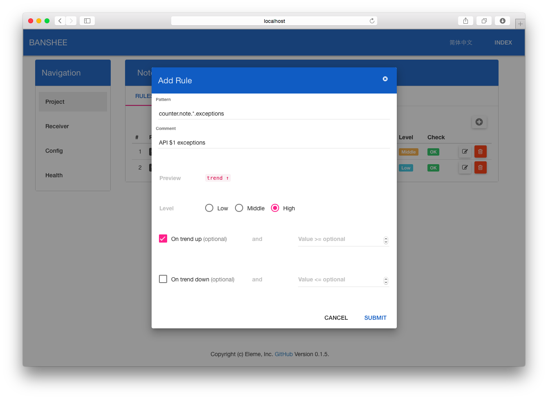Click the Low level badge in row 2
Image resolution: width=548 pixels, height=399 pixels.
pyautogui.click(x=406, y=168)
